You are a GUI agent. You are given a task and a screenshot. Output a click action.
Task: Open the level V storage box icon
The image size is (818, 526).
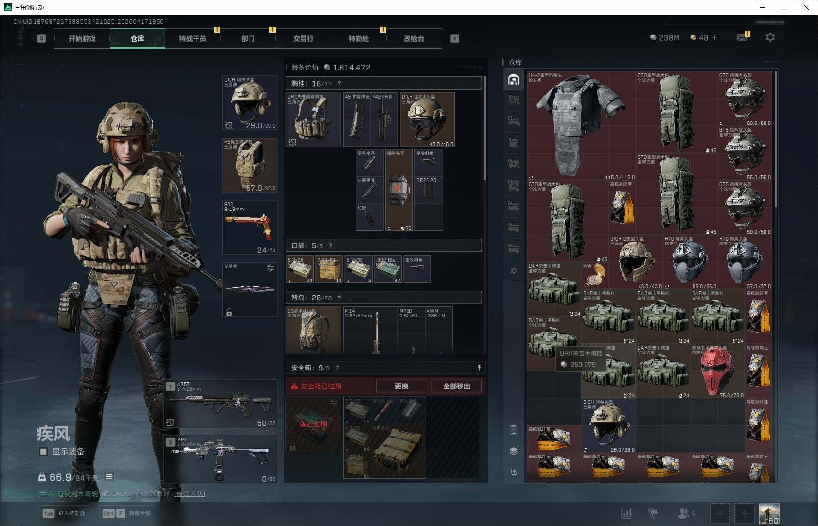click(x=514, y=100)
